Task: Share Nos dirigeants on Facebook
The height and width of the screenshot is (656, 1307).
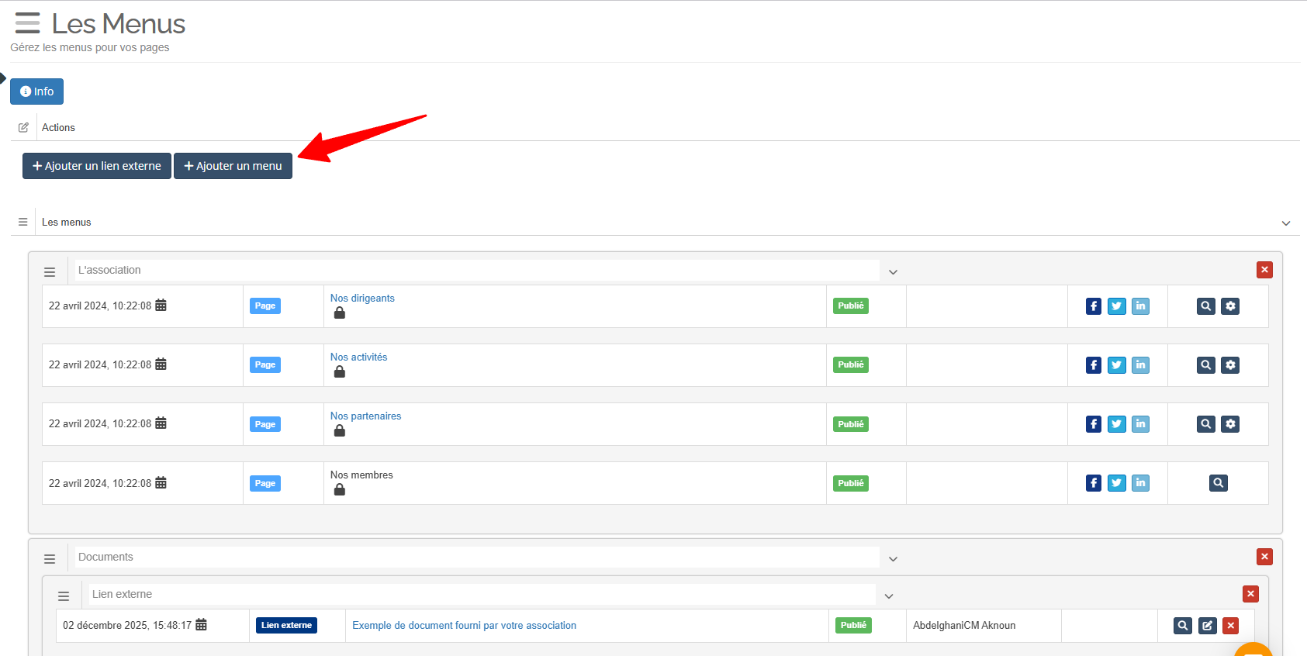Action: pyautogui.click(x=1093, y=306)
